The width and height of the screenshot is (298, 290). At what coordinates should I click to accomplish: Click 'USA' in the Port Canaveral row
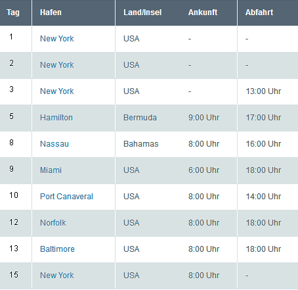pyautogui.click(x=131, y=197)
